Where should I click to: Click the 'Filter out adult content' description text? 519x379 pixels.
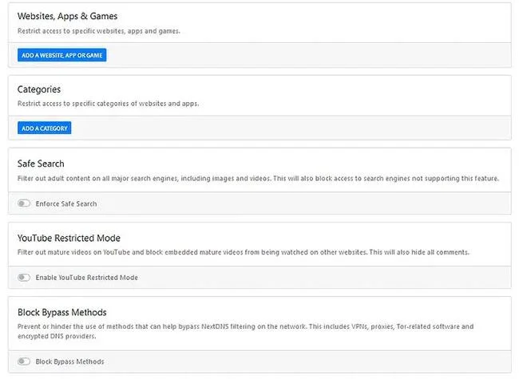tap(258, 178)
